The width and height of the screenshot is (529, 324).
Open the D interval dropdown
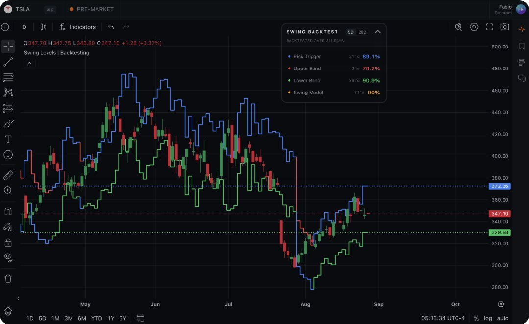tap(24, 27)
